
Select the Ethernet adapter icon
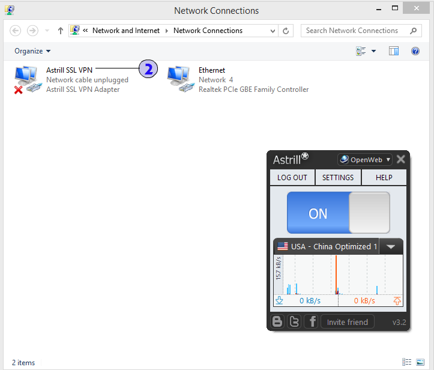[x=181, y=79]
